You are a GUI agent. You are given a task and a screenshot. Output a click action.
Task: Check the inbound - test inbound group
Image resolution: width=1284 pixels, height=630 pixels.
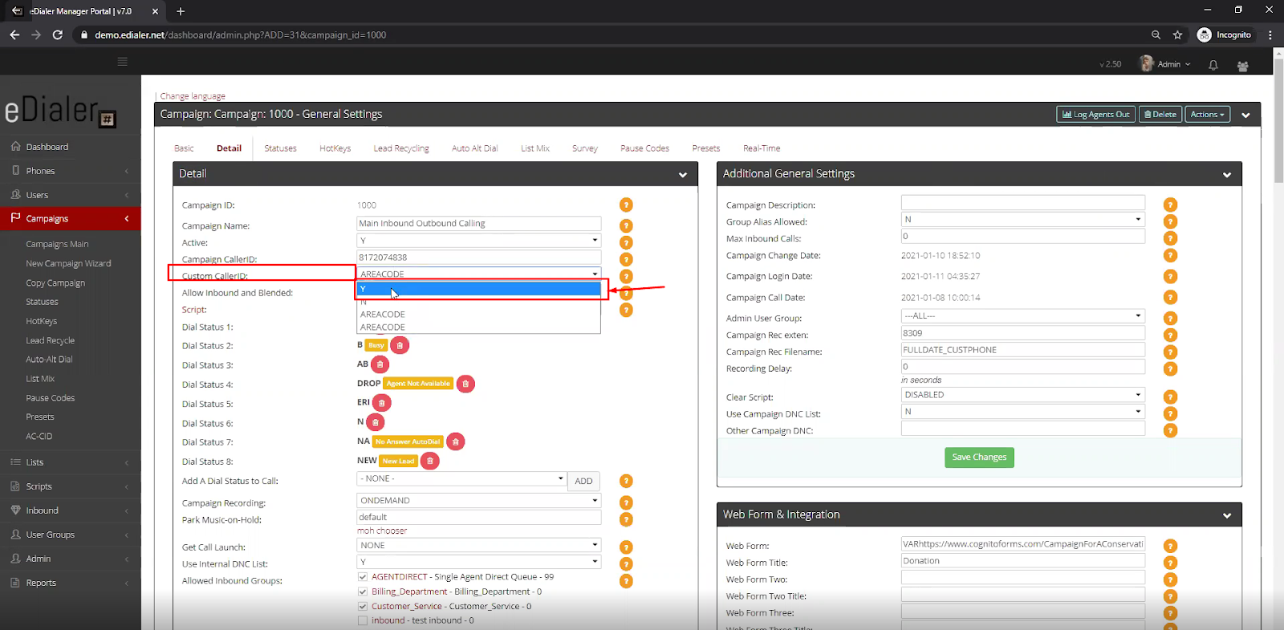(x=363, y=620)
